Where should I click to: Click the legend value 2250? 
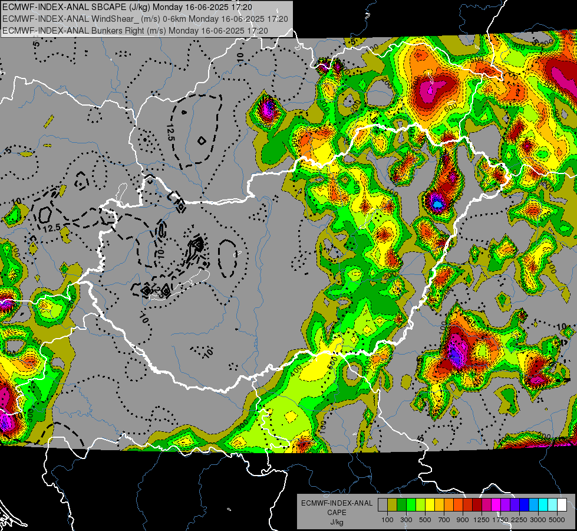(519, 520)
